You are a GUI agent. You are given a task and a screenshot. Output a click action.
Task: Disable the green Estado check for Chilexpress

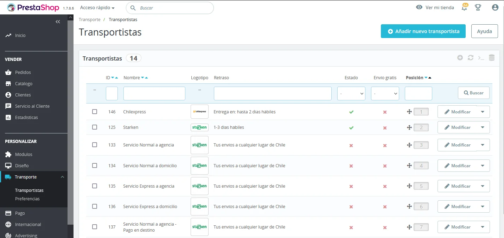(x=351, y=112)
